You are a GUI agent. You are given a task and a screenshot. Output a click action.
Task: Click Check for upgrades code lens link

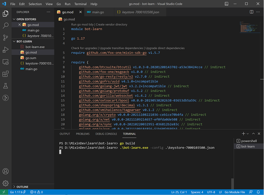click(x=84, y=48)
